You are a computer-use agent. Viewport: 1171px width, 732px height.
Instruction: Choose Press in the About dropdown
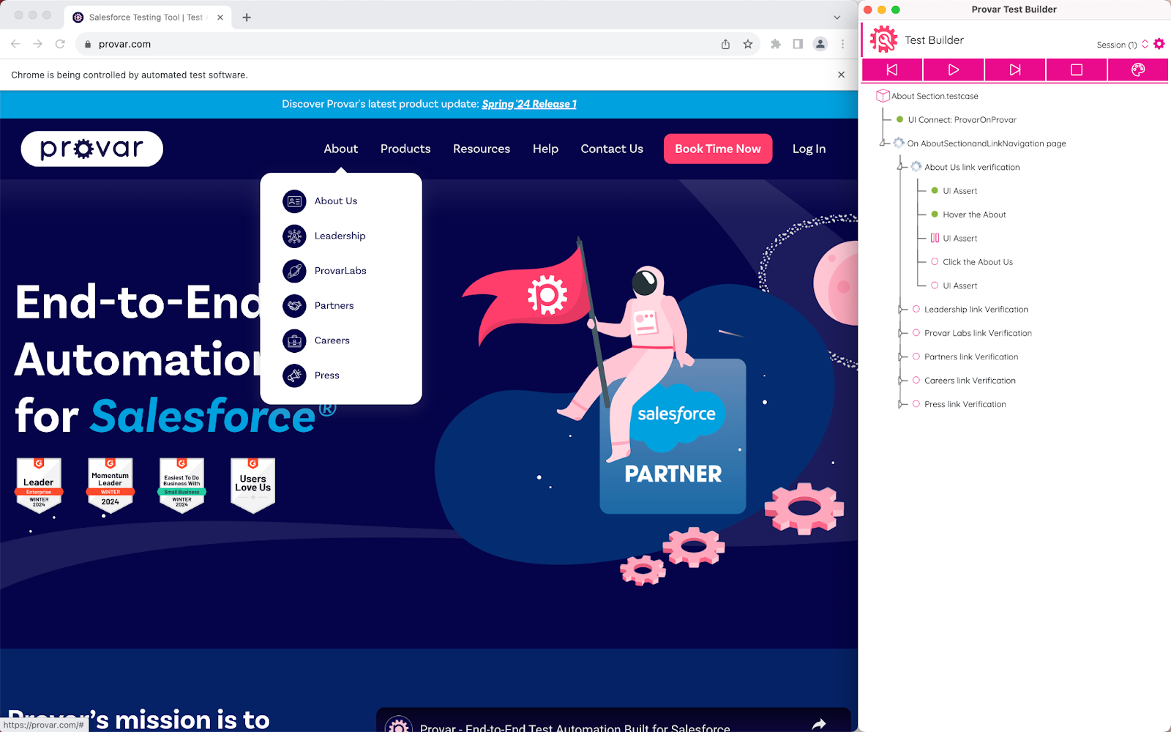click(327, 376)
